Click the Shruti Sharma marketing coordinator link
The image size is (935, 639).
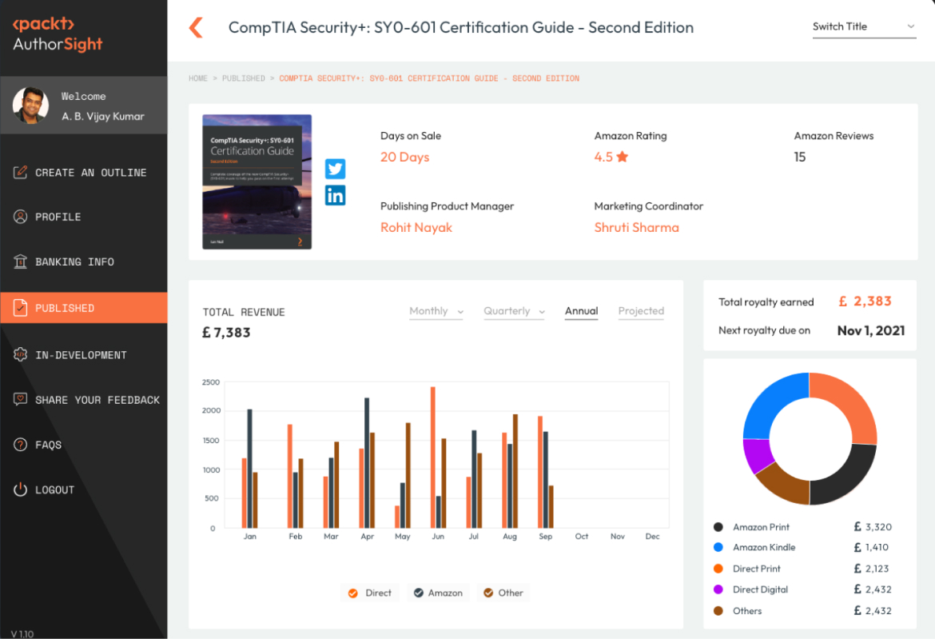coord(636,227)
